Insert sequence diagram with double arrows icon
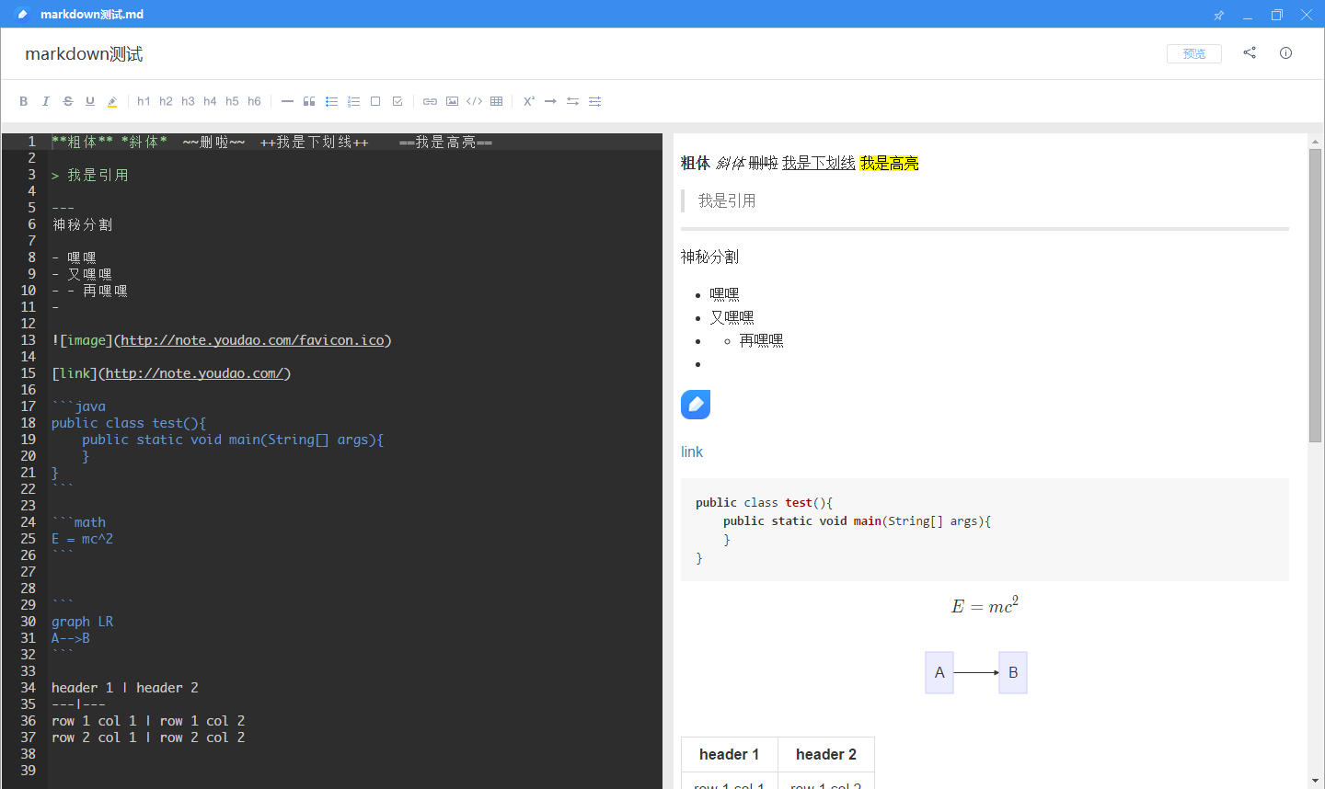The width and height of the screenshot is (1325, 789). (572, 101)
